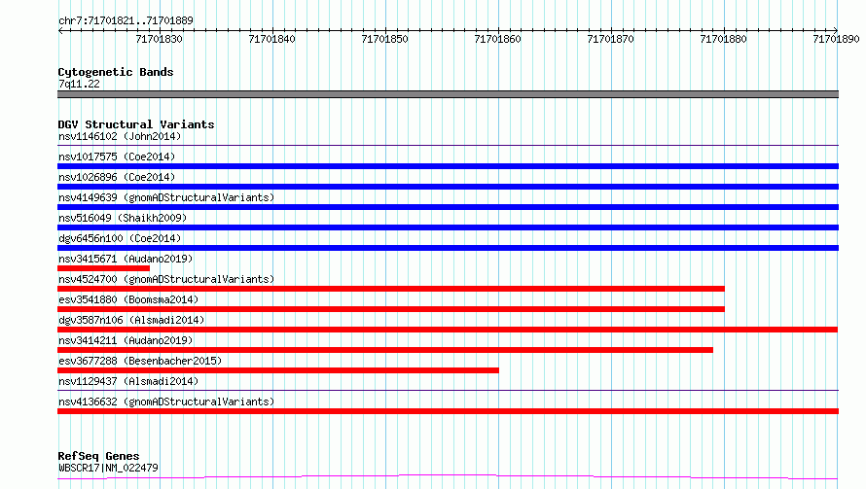Click the ruler position 71701830
Screen dimensions: 866x489
coord(159,39)
